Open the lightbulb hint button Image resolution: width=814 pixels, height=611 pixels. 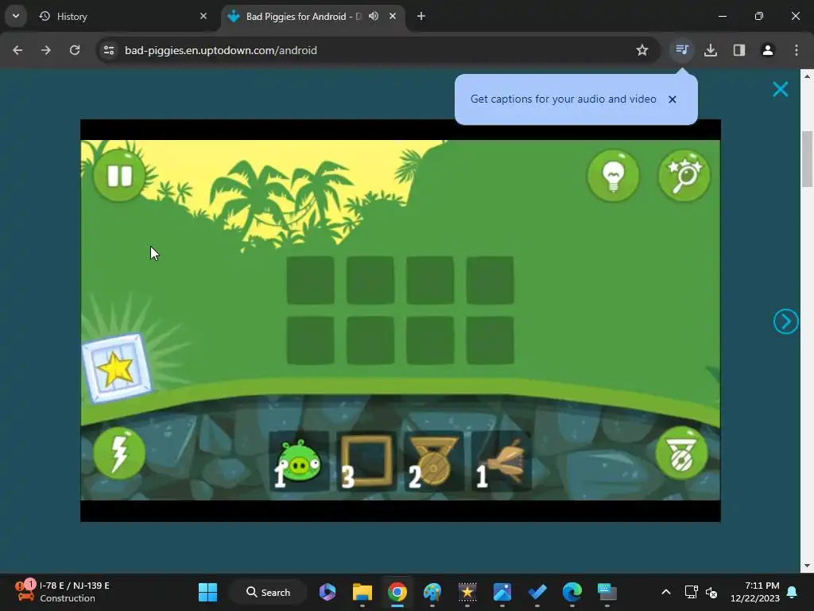[x=613, y=176]
